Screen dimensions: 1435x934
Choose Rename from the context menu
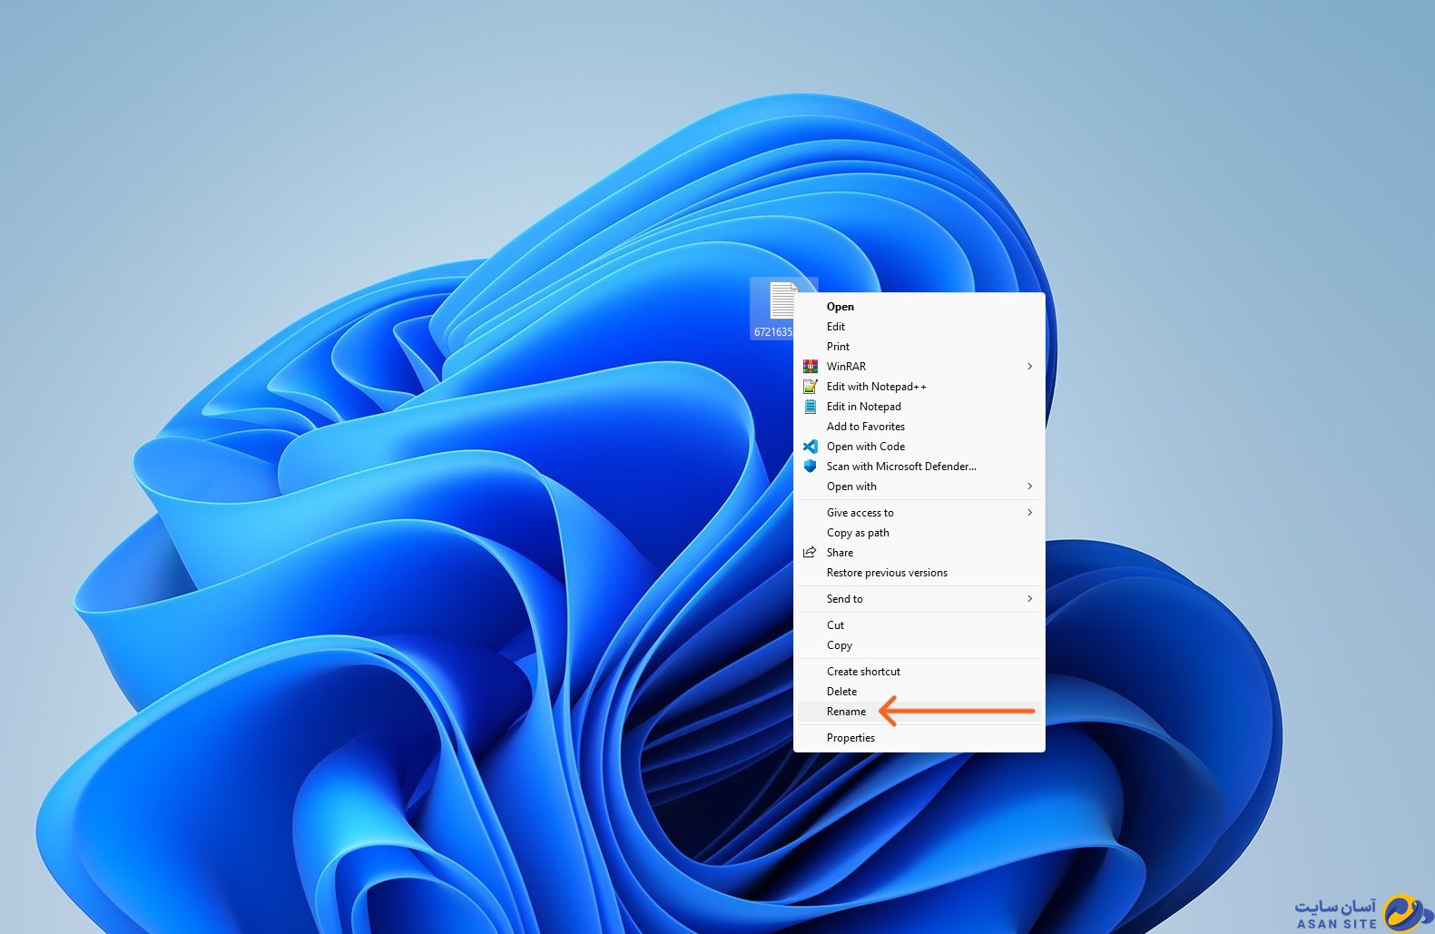[x=846, y=712]
